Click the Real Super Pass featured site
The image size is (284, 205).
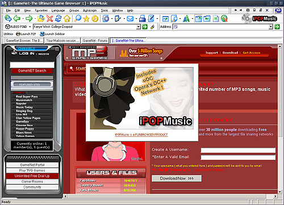click(27, 97)
